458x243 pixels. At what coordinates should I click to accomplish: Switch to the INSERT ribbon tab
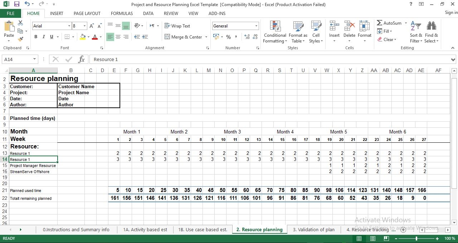[x=57, y=13]
